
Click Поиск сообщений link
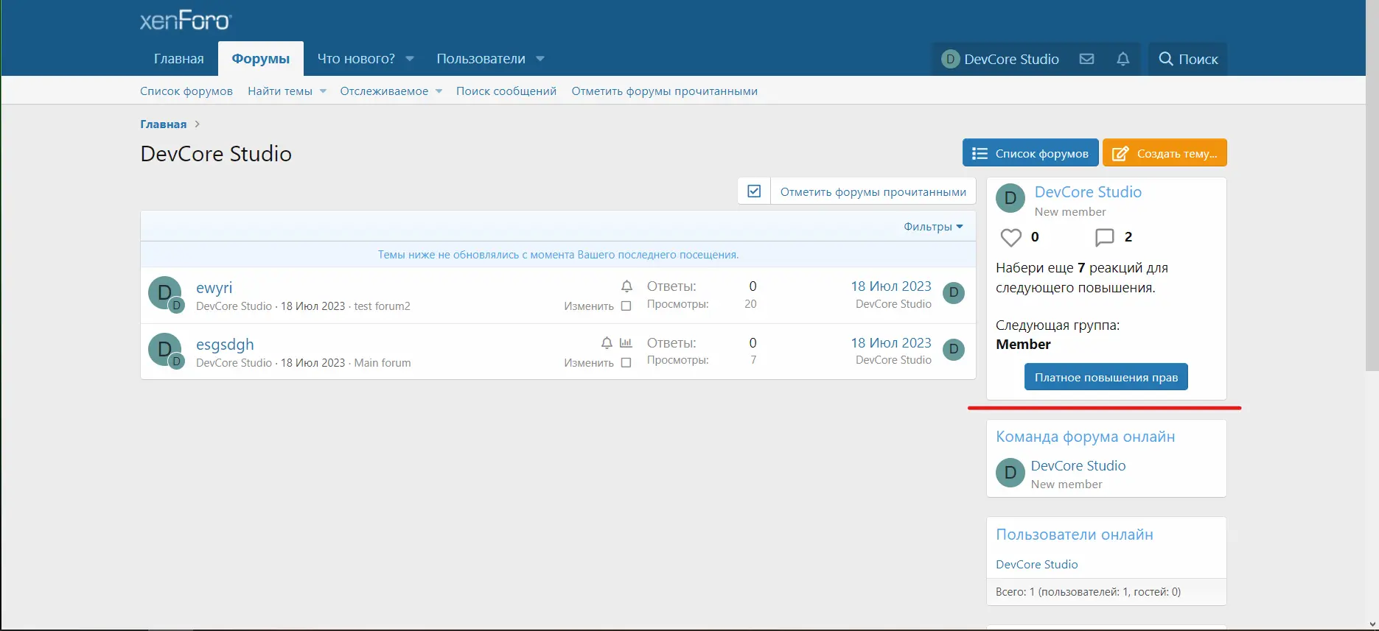(x=506, y=91)
